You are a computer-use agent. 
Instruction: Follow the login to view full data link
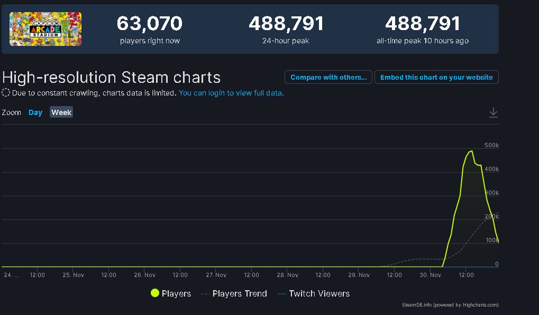pyautogui.click(x=231, y=93)
